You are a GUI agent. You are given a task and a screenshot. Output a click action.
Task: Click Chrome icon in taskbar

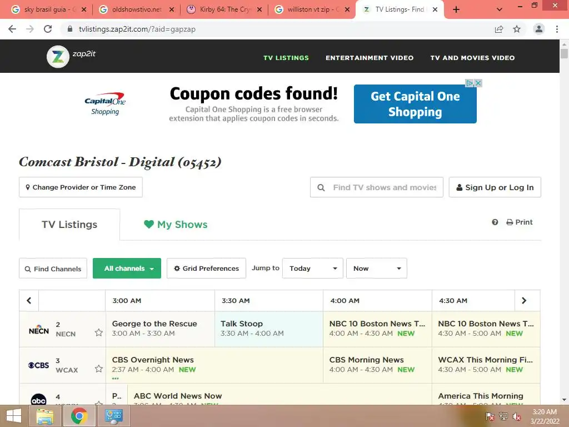[79, 416]
